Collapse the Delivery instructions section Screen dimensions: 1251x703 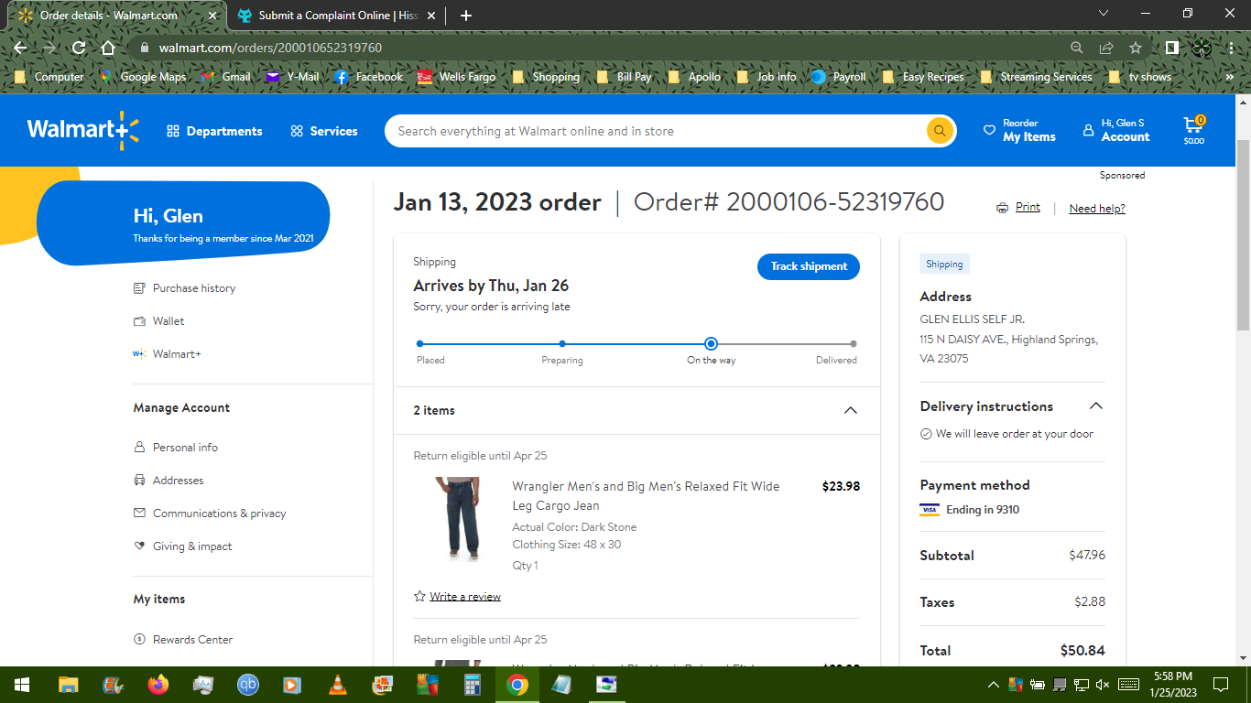coord(1095,406)
